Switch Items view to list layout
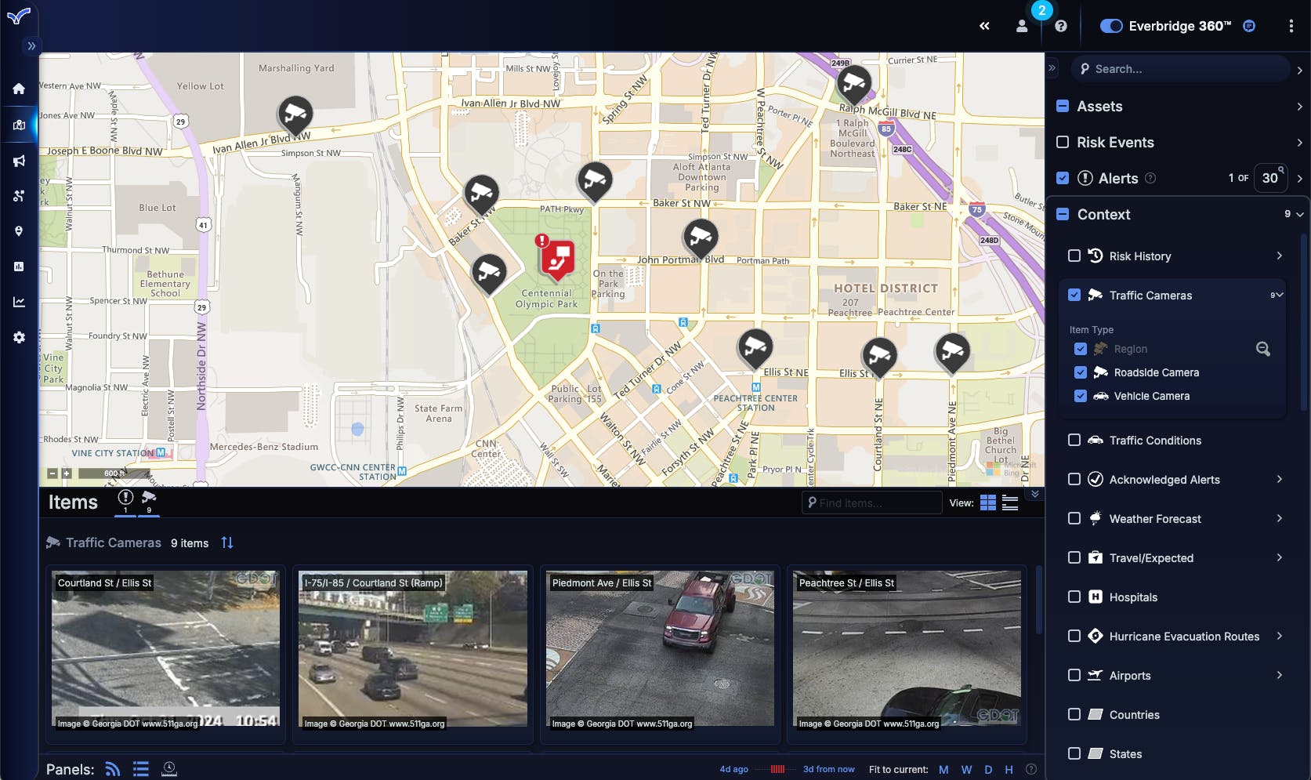The image size is (1311, 780). pyautogui.click(x=1009, y=502)
